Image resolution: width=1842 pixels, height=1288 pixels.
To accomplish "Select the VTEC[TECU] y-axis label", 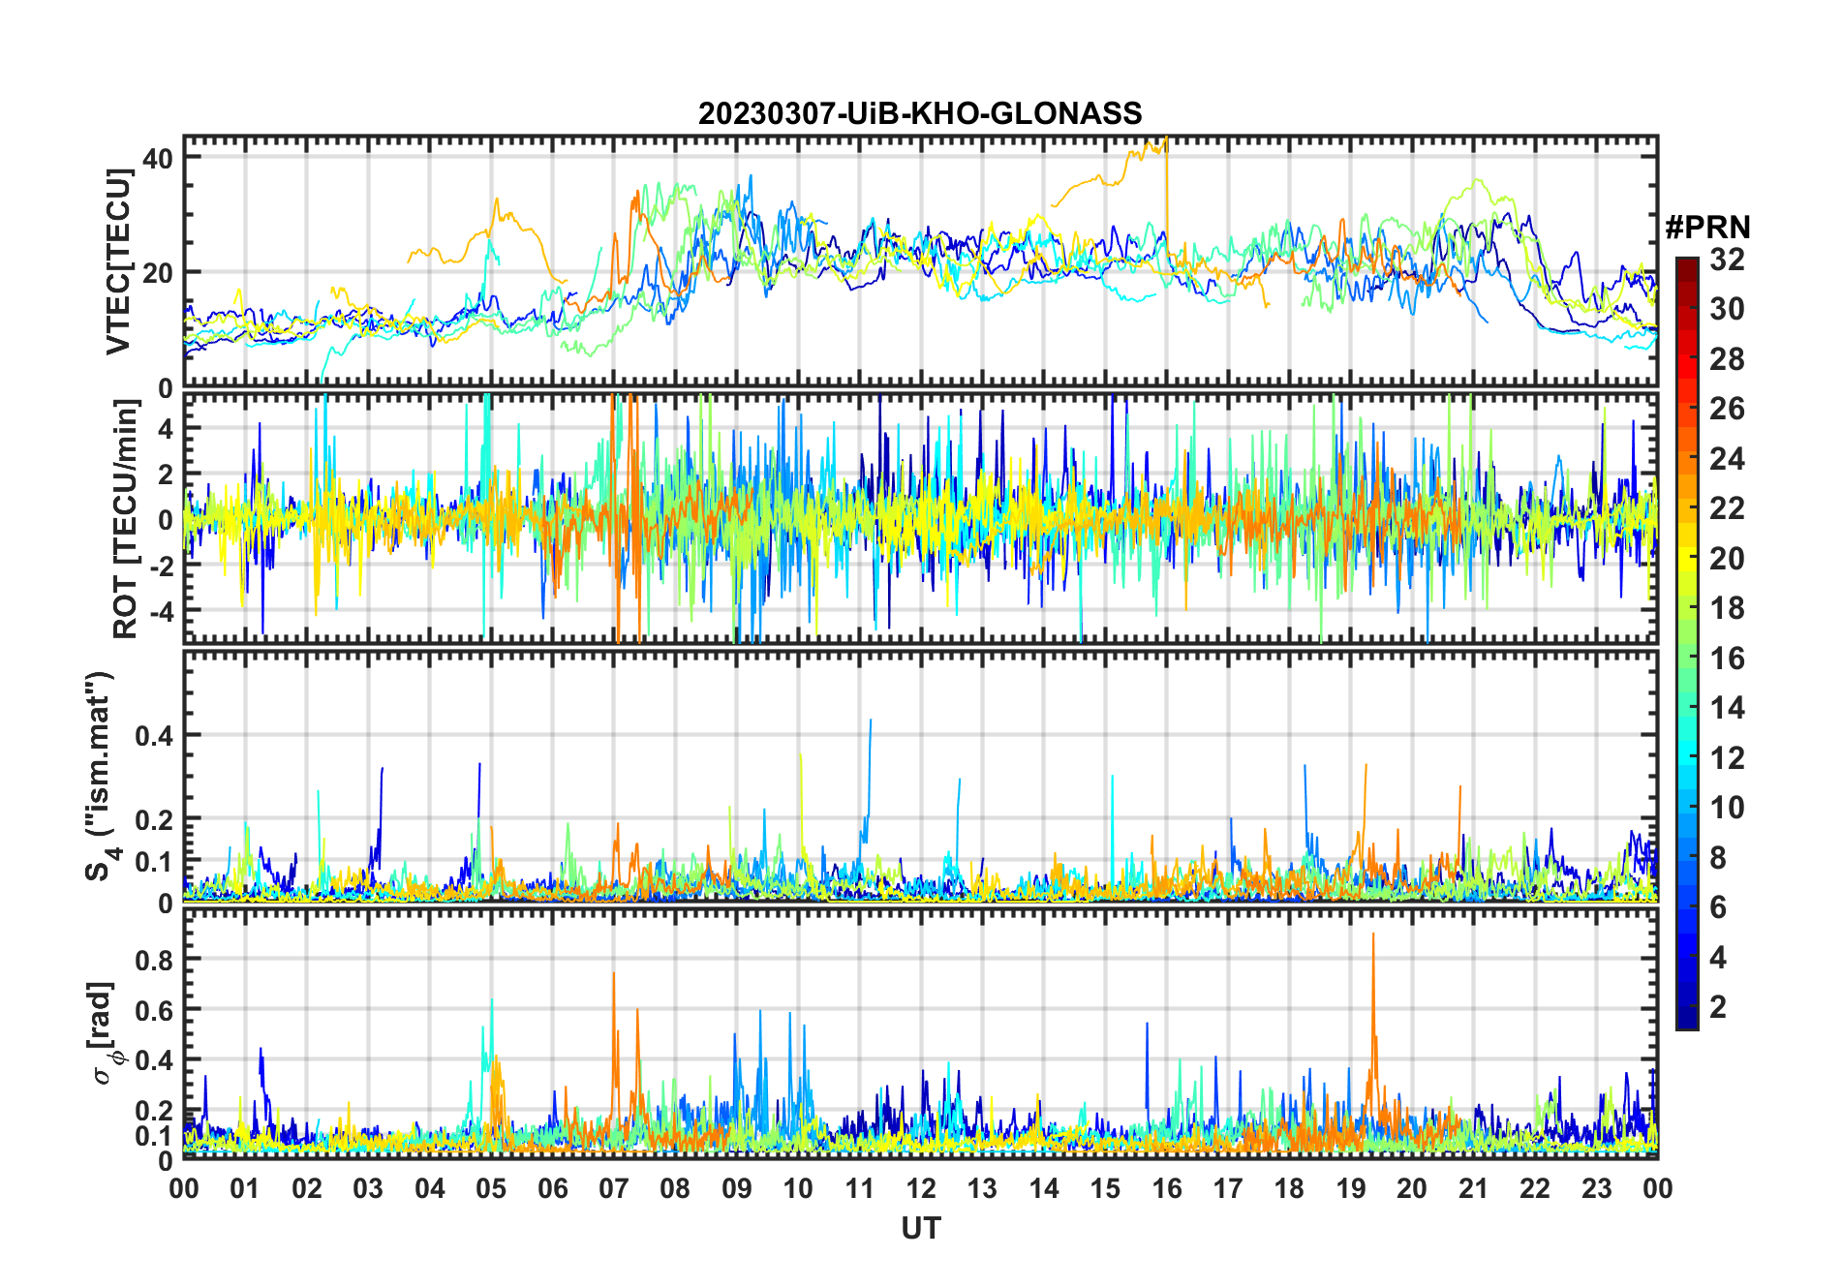I will pyautogui.click(x=118, y=261).
